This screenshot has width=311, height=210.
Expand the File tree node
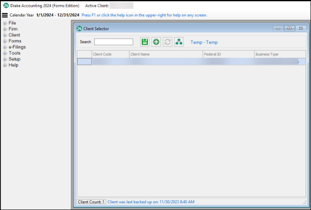[5, 23]
